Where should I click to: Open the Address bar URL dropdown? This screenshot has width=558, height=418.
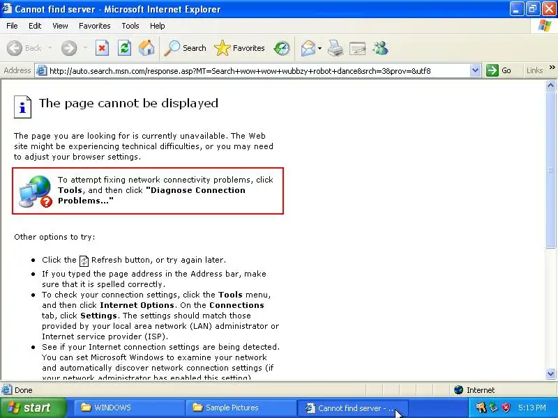(x=475, y=71)
